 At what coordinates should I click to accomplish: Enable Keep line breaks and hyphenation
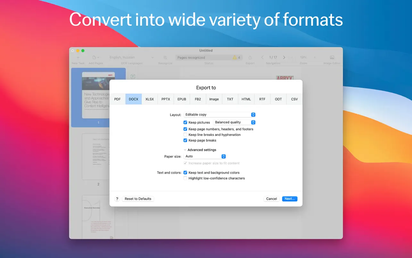click(185, 135)
